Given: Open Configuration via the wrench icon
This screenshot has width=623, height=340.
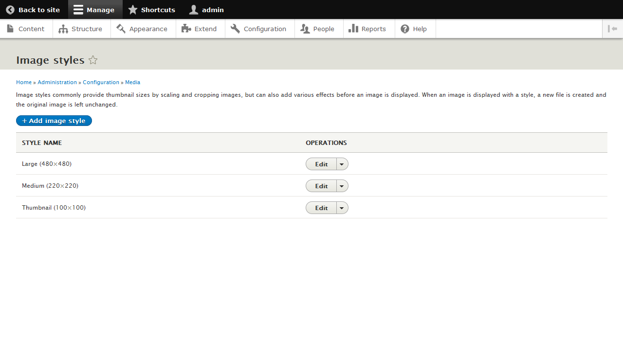Looking at the screenshot, I should [236, 29].
